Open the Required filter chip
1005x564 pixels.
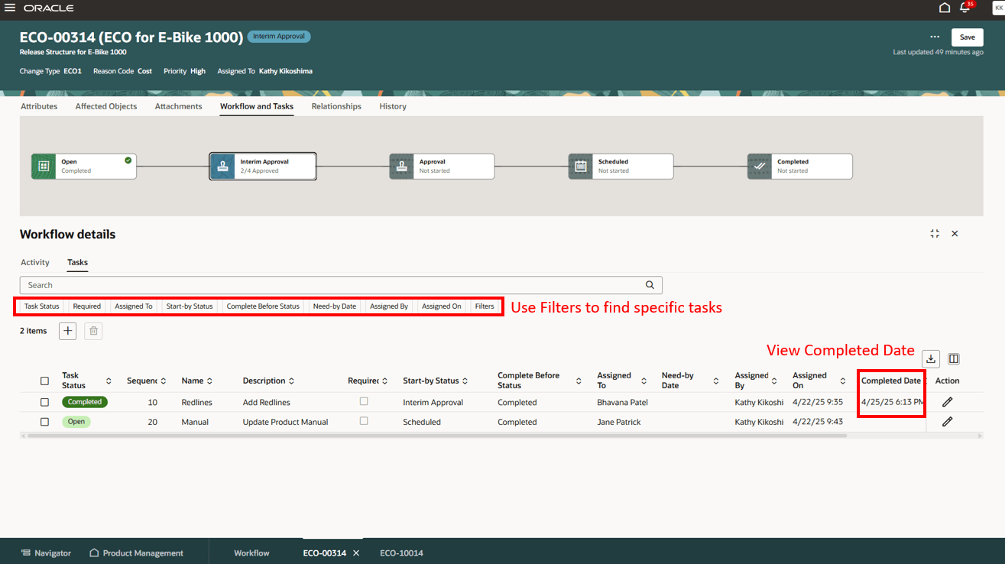click(x=87, y=306)
